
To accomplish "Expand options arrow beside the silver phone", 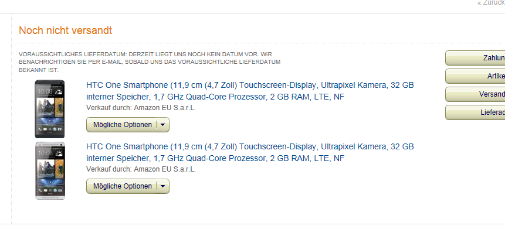I will [x=163, y=186].
